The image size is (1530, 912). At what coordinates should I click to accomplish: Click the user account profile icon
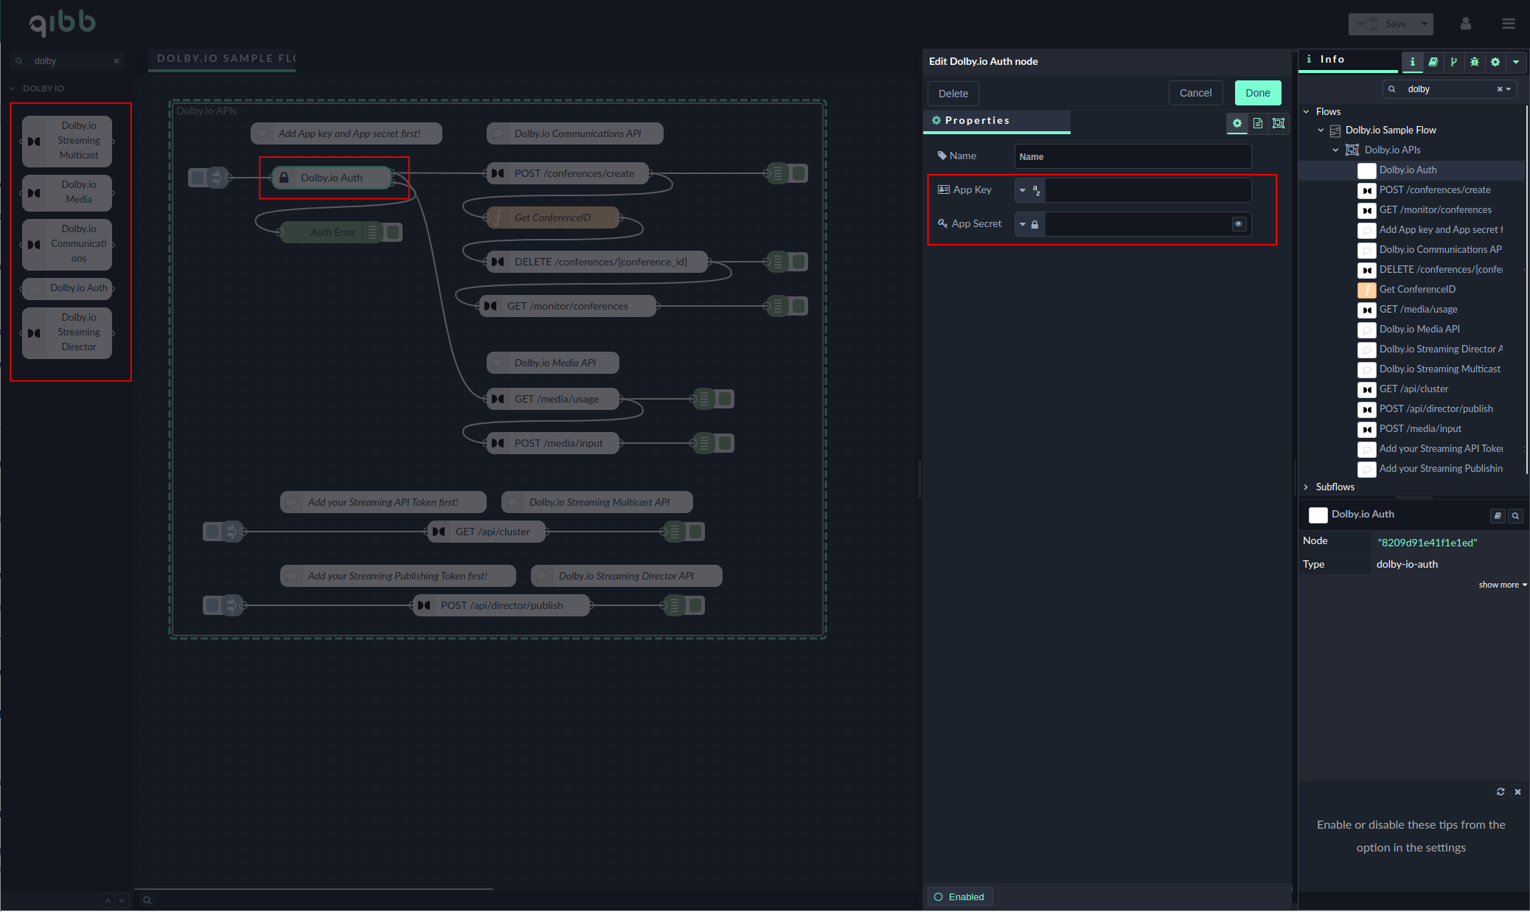1465,24
